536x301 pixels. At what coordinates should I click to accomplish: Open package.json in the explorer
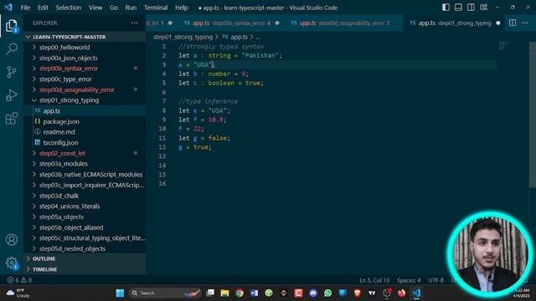pos(85,121)
